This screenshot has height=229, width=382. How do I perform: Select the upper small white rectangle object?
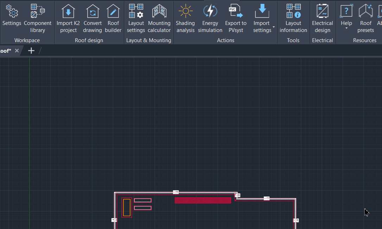[143, 200]
